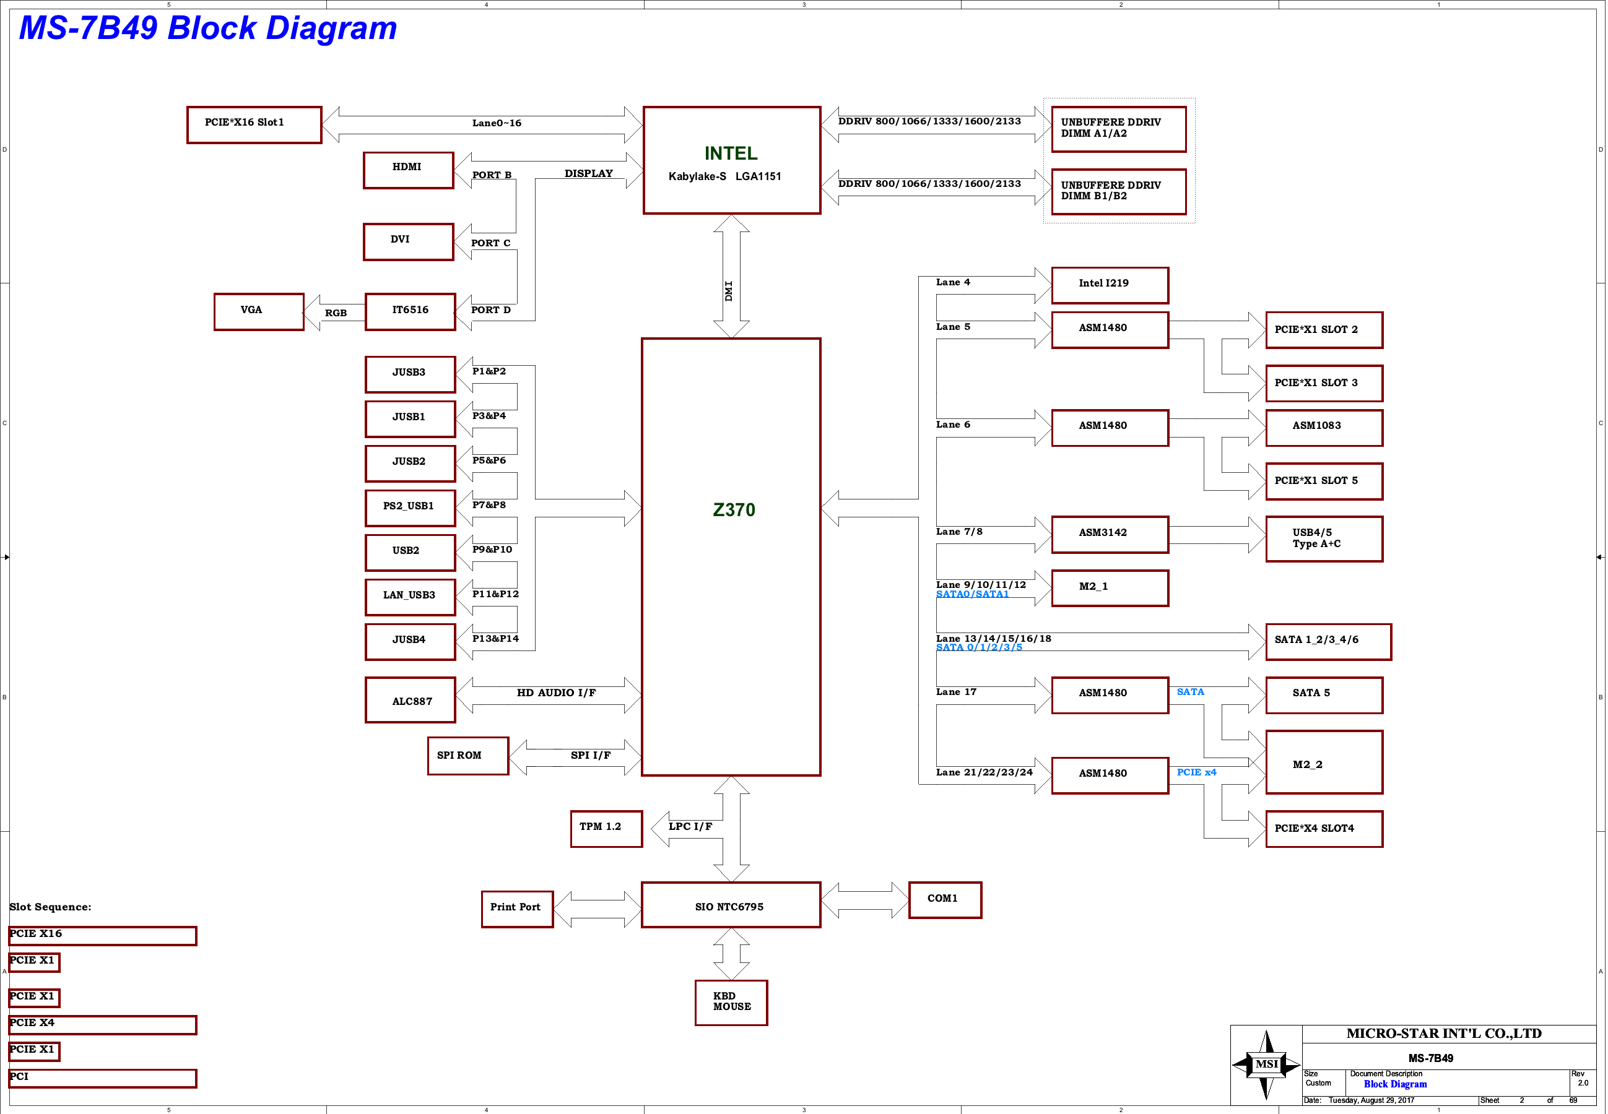1608x1114 pixels.
Task: Select the M2_2 block
Action: tap(1324, 761)
